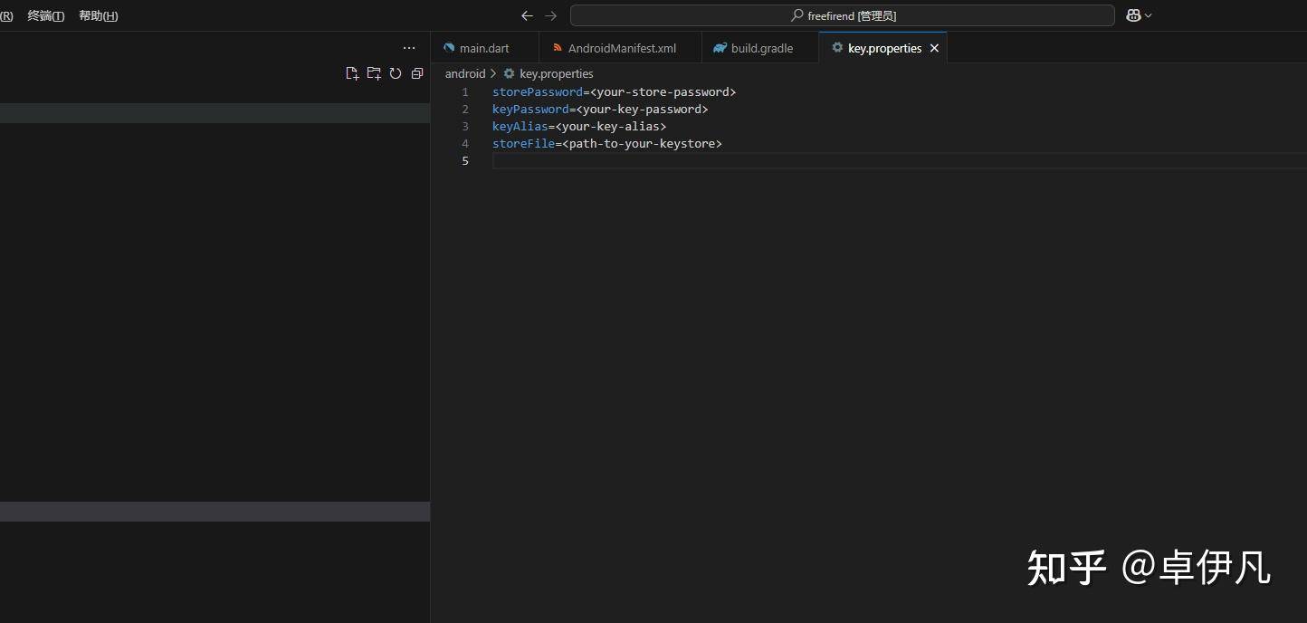
Task: Refresh the explorer file tree
Action: [x=396, y=73]
